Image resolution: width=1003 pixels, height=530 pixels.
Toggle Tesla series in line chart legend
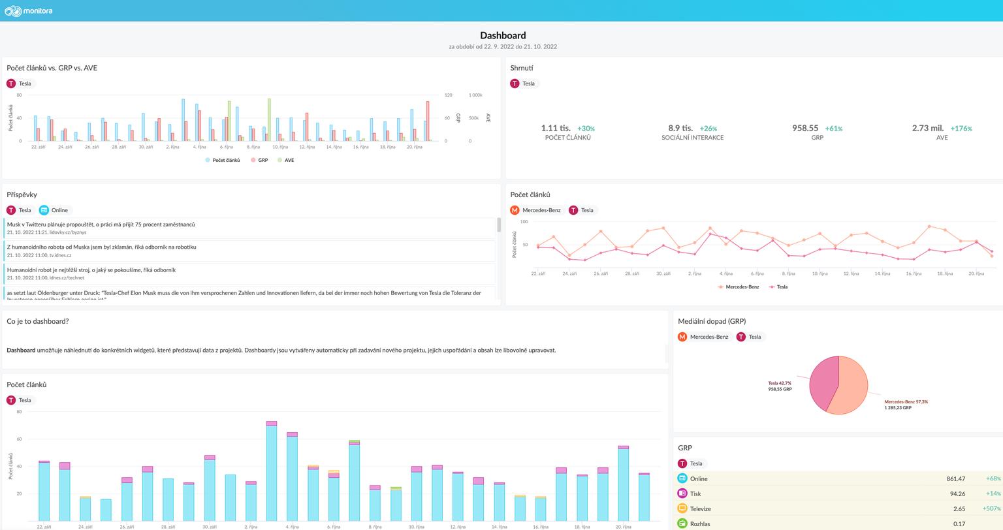pyautogui.click(x=778, y=287)
